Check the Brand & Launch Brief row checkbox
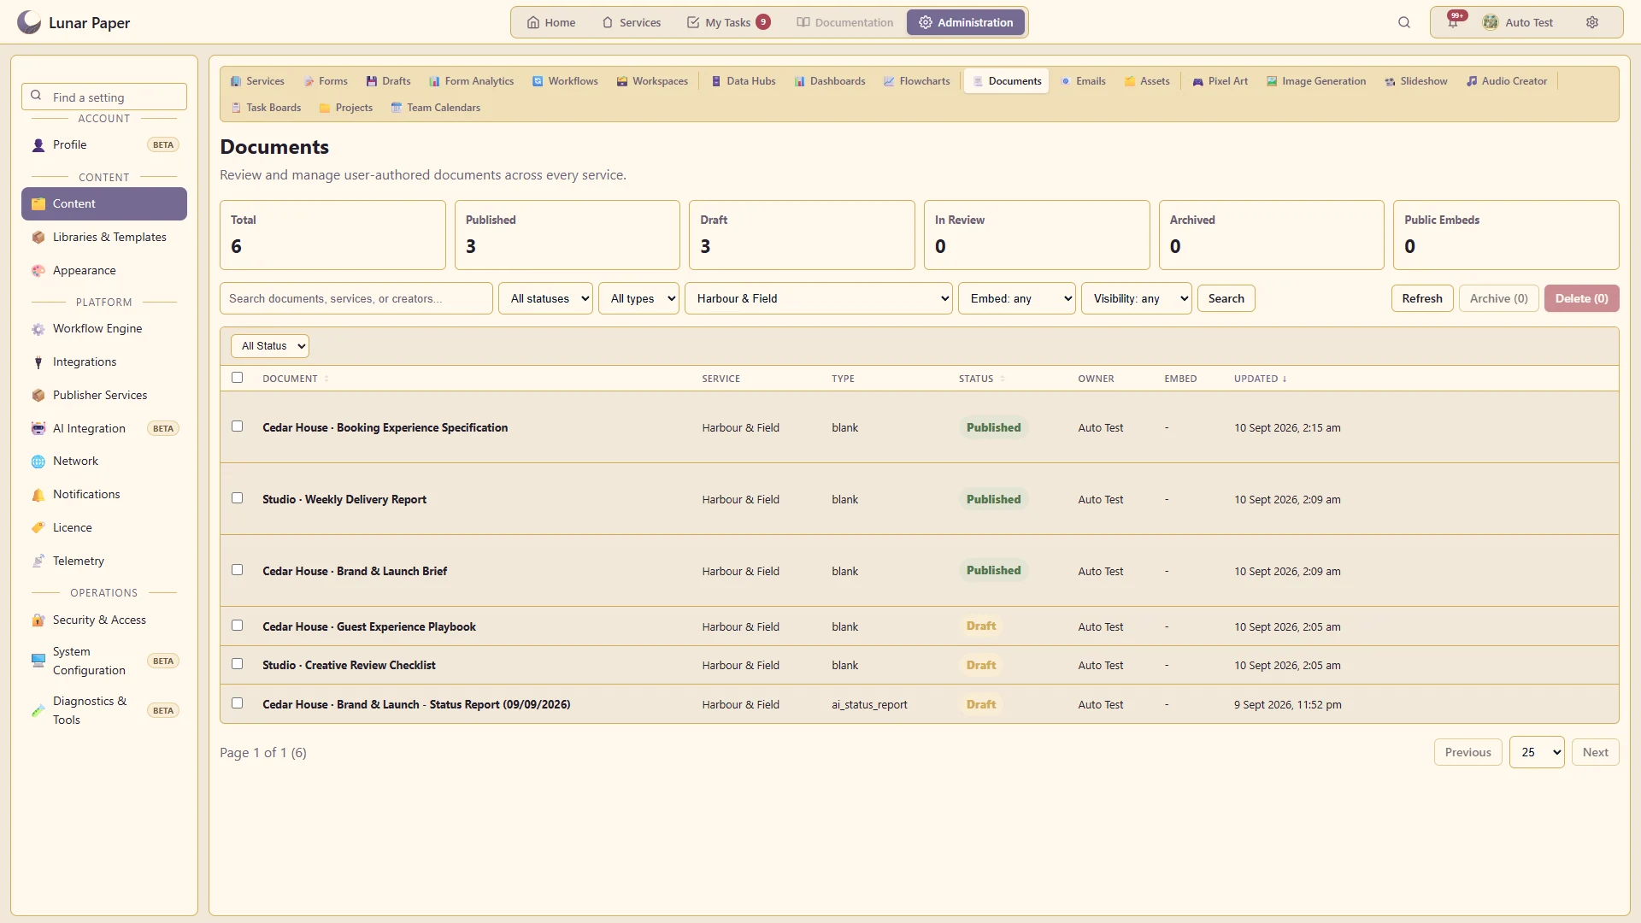The image size is (1641, 923). point(238,570)
